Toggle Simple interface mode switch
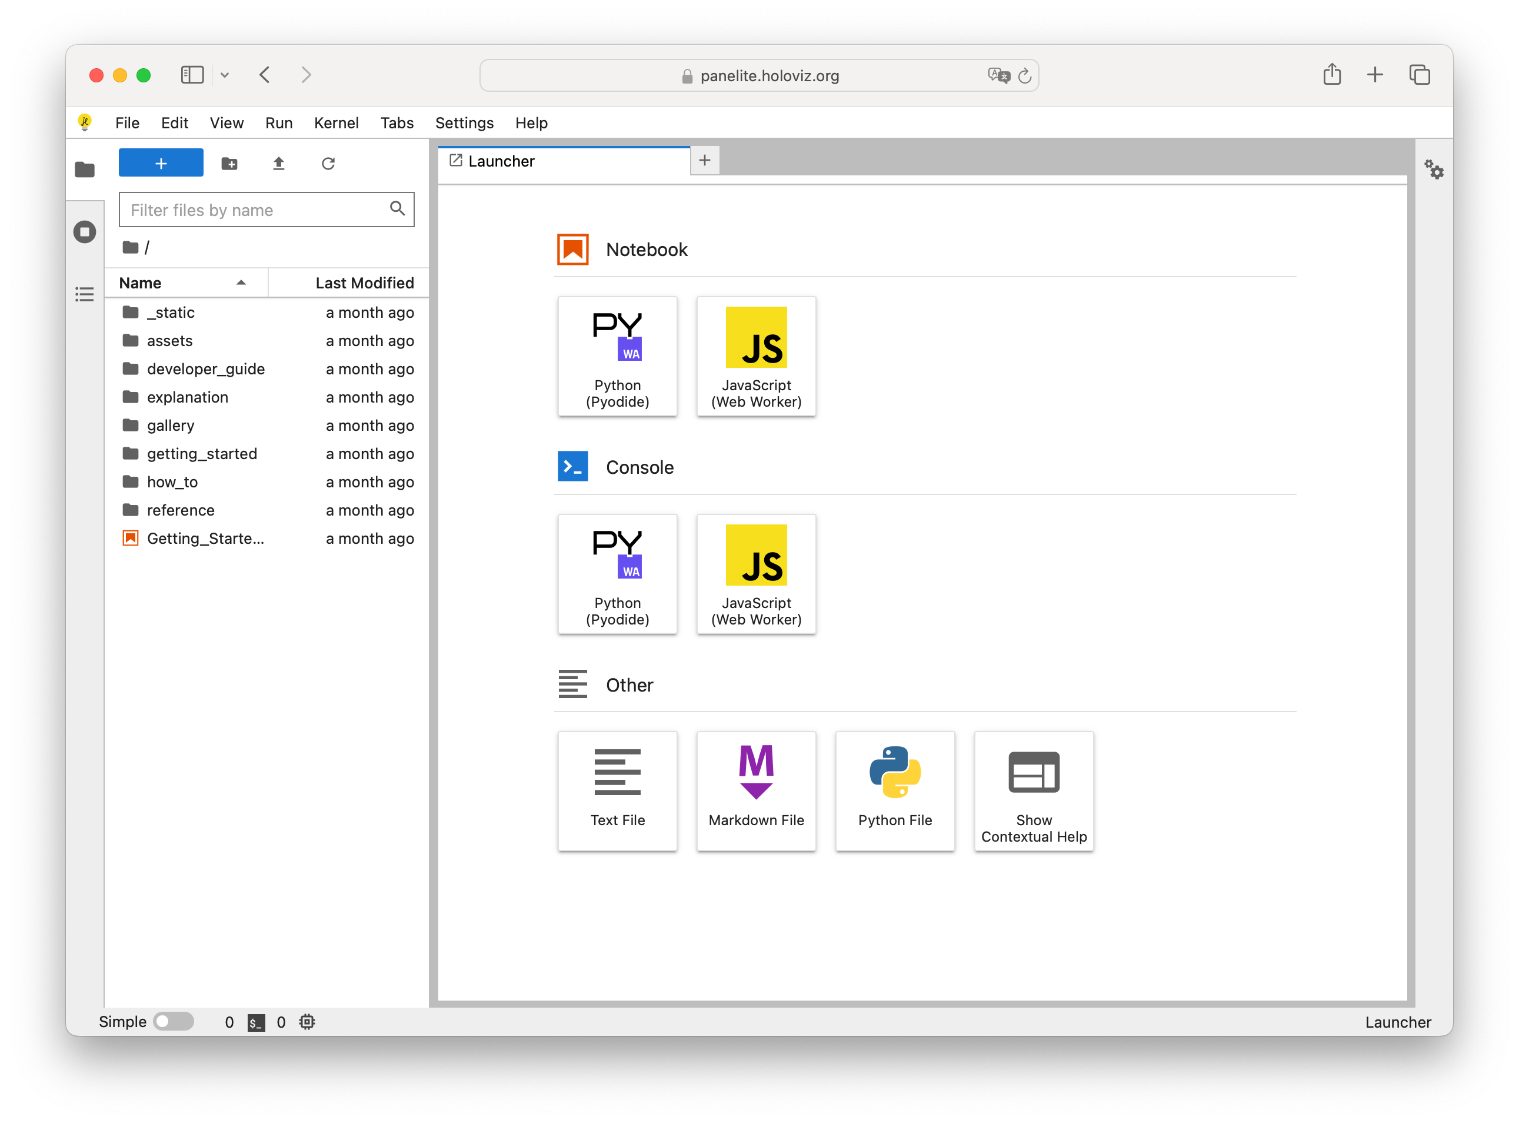The image size is (1519, 1123). 173,1022
